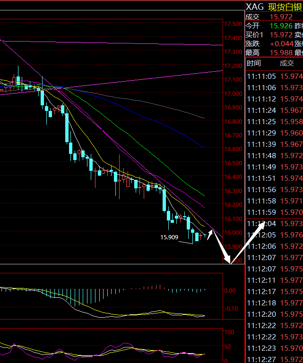Image resolution: width=303 pixels, height=363 pixels.
Task: Select the 11:11:51 tick row
Action: tap(274, 178)
